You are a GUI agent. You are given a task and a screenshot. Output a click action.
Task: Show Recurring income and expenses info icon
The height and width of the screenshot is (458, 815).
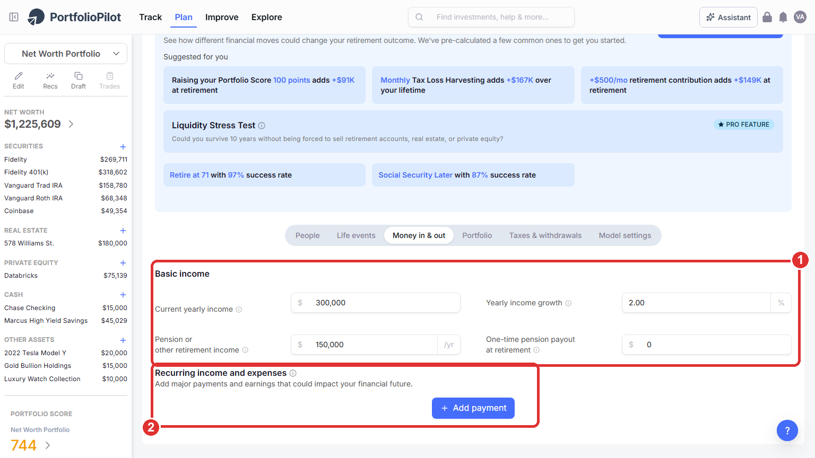pos(293,373)
